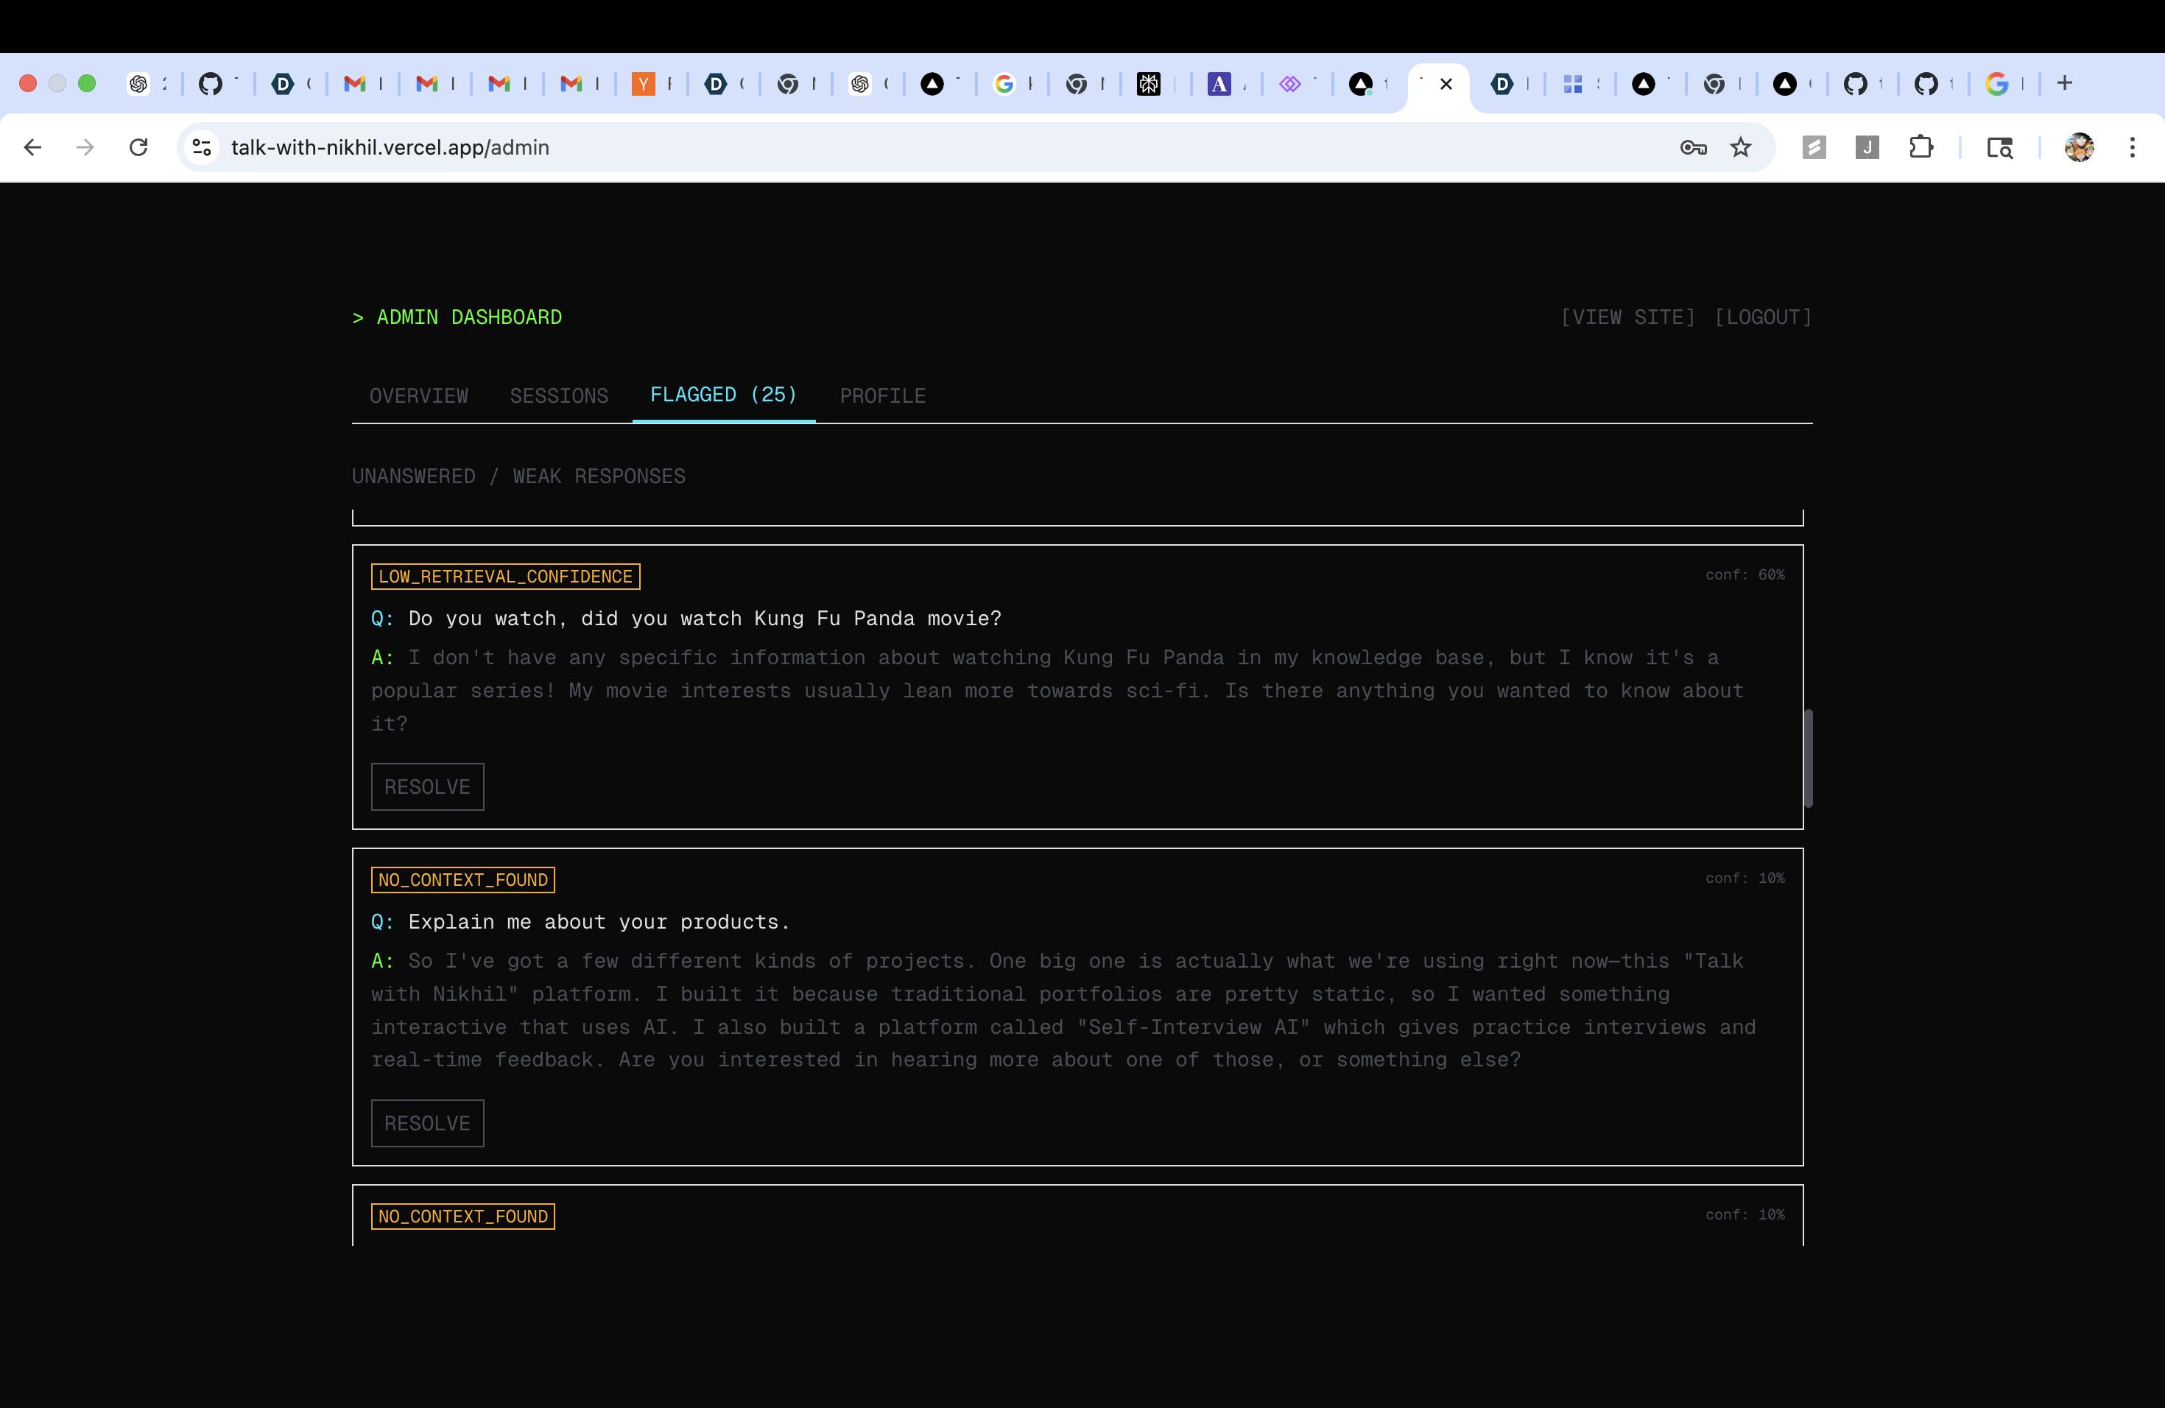The height and width of the screenshot is (1408, 2165).
Task: Resolve the Kung Fu Panda question
Action: tap(426, 786)
